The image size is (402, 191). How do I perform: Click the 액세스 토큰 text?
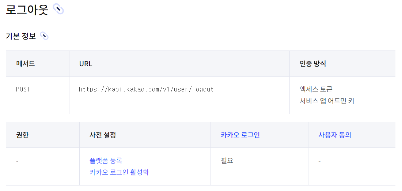click(x=316, y=89)
